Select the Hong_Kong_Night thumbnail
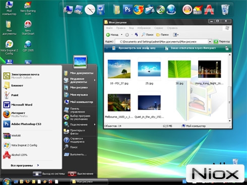 coord(210,69)
